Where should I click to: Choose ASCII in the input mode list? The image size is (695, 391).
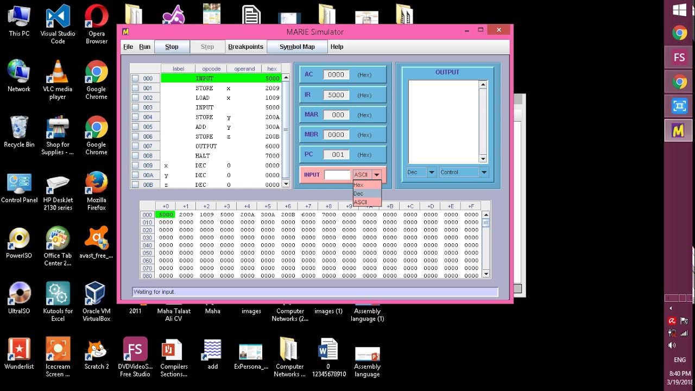367,202
